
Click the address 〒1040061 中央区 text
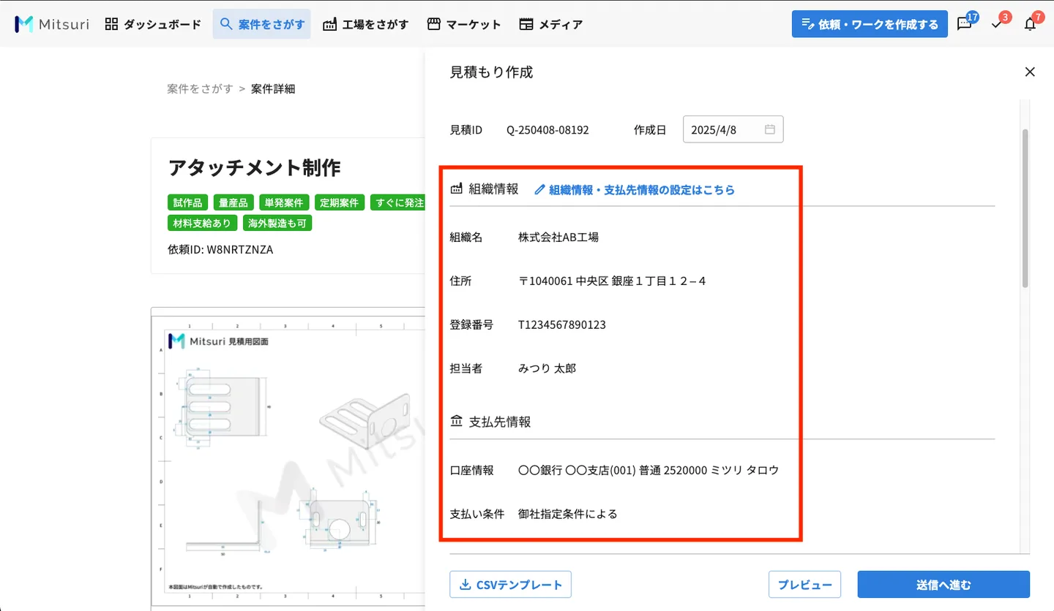612,281
